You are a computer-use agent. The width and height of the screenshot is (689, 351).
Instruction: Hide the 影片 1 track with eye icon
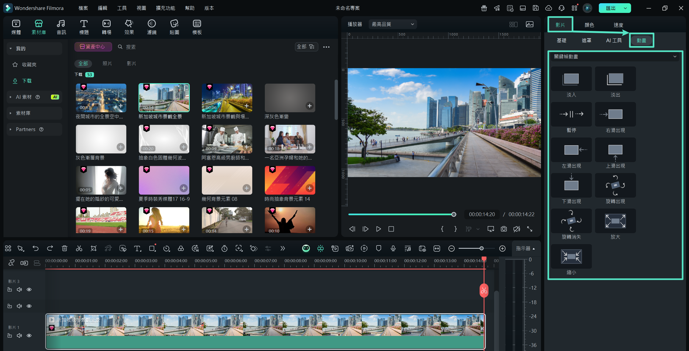click(29, 335)
